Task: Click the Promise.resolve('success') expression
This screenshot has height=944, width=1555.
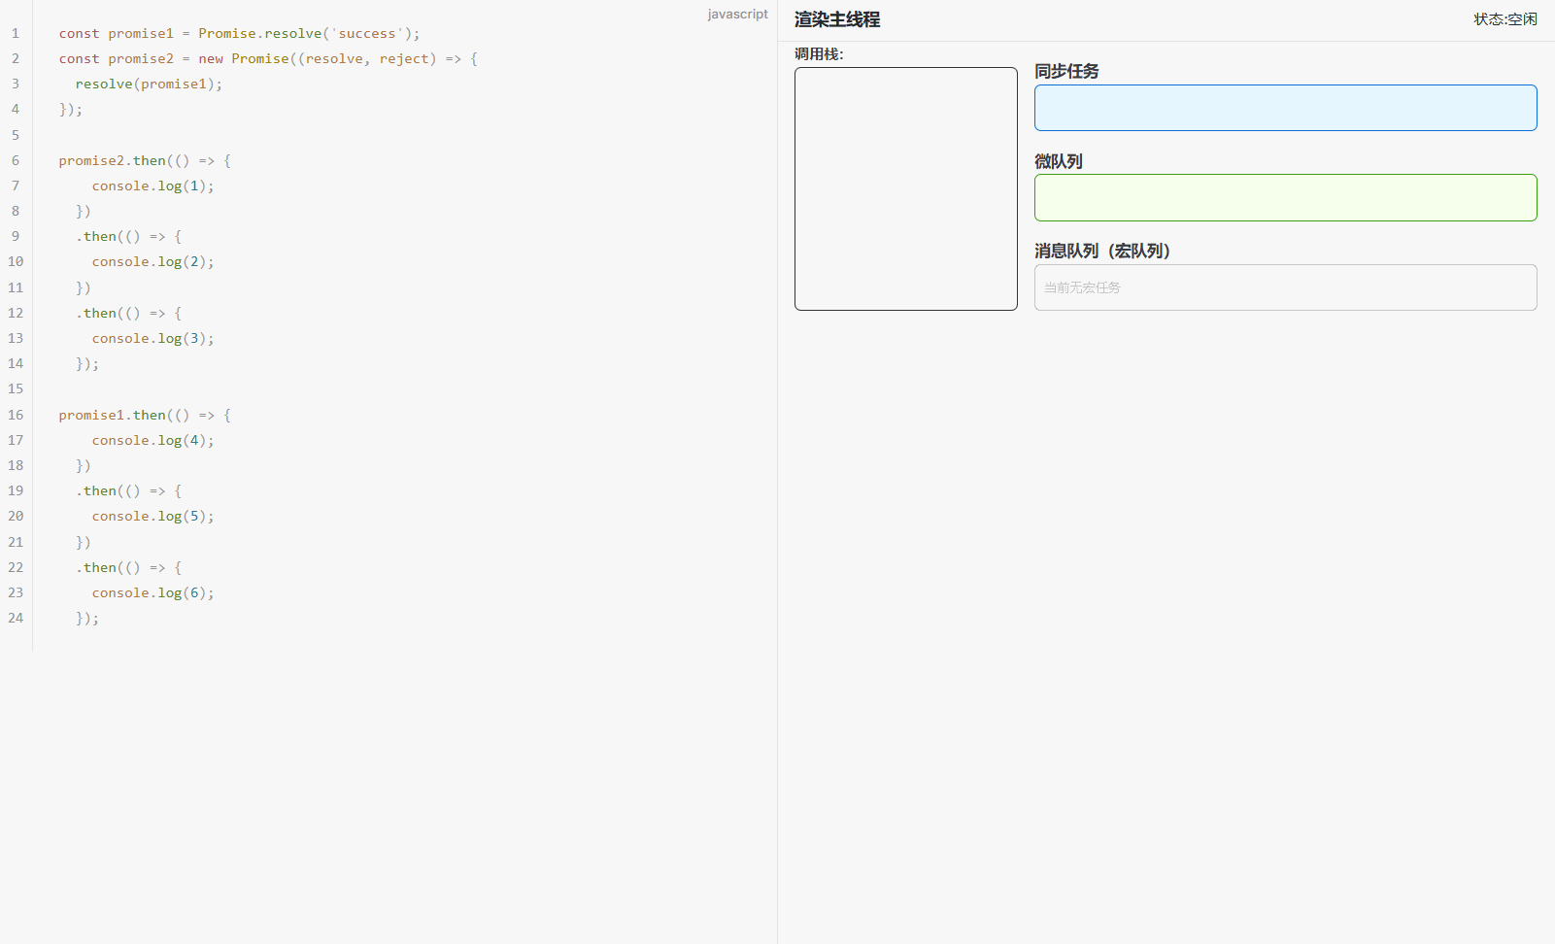Action: (x=307, y=33)
